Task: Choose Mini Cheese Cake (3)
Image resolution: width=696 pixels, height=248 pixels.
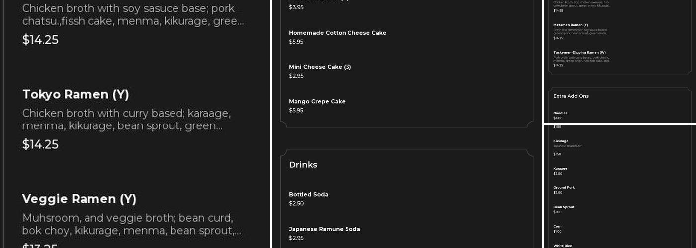Action: (x=320, y=67)
